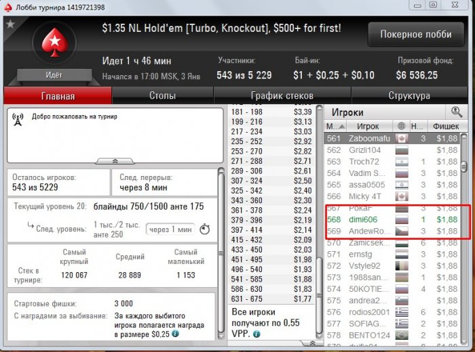Viewport: 475px width, 352px height.
Task: Click the info icon beside $0,25 bounty text
Action: (x=175, y=334)
